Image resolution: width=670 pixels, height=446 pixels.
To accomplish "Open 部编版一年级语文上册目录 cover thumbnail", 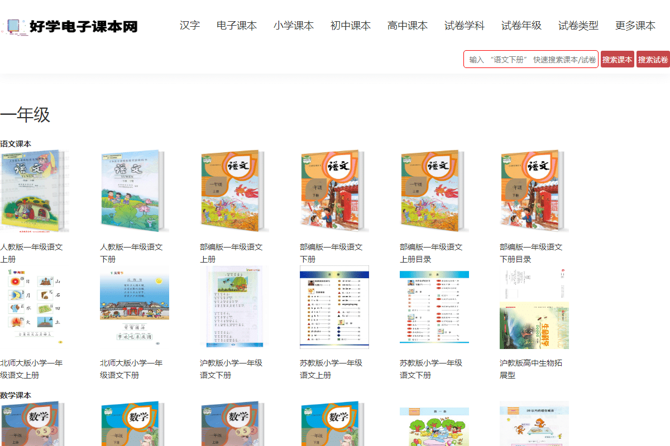I will click(434, 191).
